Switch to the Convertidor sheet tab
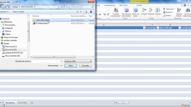 tap(23, 103)
